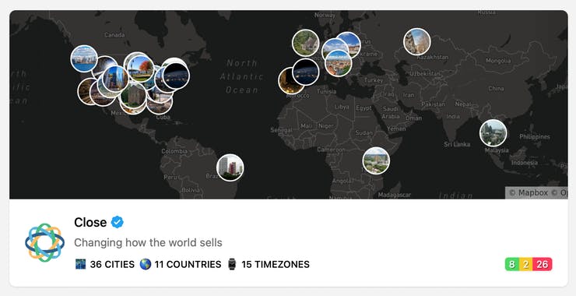The height and width of the screenshot is (296, 576).
Task: Click the Egypt map label
Action: [x=364, y=108]
